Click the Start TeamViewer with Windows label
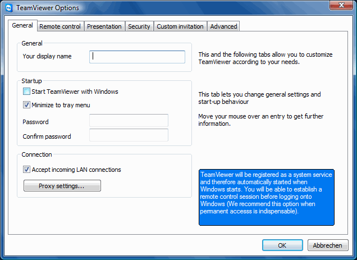Screen dimensions: 357x260 (x=75, y=92)
